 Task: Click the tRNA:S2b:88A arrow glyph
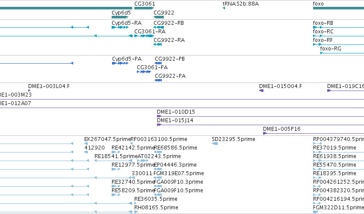[x=224, y=9]
